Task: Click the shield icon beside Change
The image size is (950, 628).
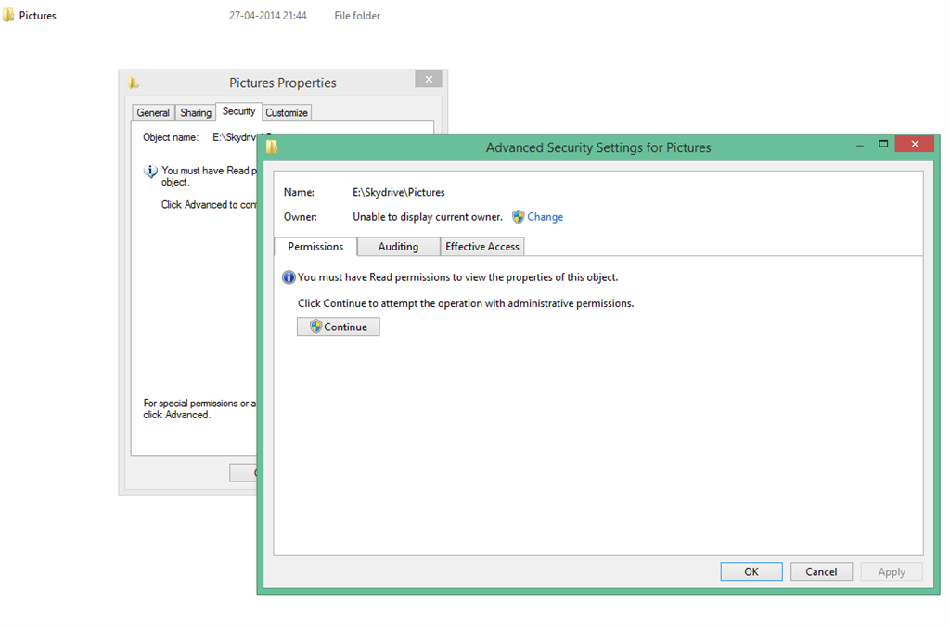Action: pyautogui.click(x=518, y=217)
